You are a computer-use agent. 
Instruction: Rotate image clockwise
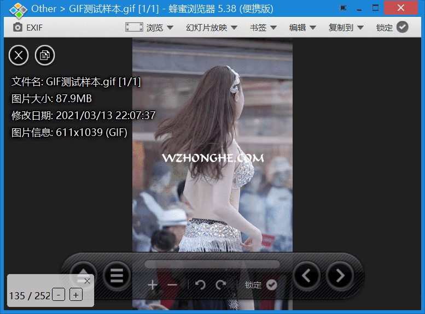pyautogui.click(x=221, y=285)
